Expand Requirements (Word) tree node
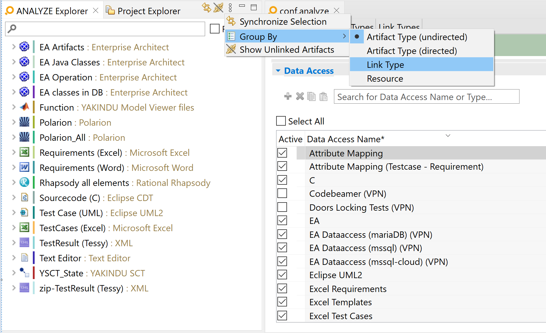The width and height of the screenshot is (546, 333). (x=14, y=167)
